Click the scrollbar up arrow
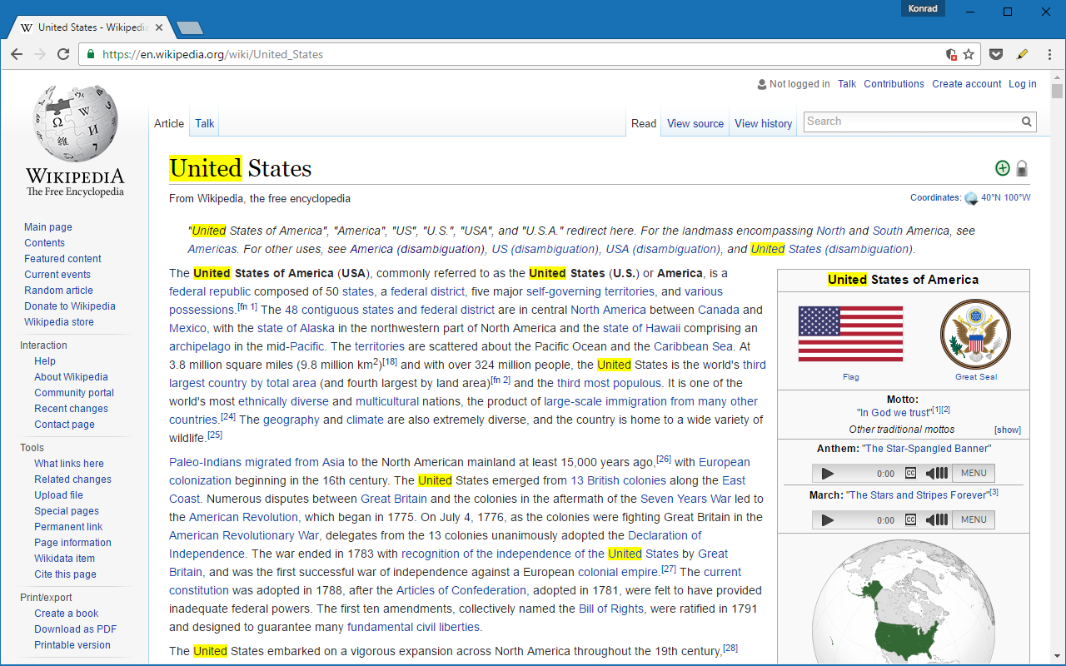Screen dimensions: 1066x666 [1057, 76]
